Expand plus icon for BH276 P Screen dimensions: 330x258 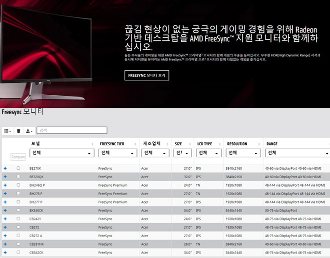pos(5,194)
